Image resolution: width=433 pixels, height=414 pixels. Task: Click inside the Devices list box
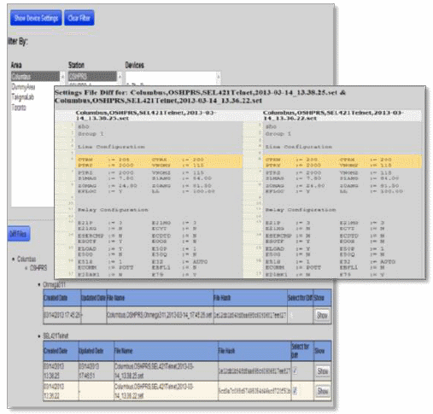(x=171, y=79)
